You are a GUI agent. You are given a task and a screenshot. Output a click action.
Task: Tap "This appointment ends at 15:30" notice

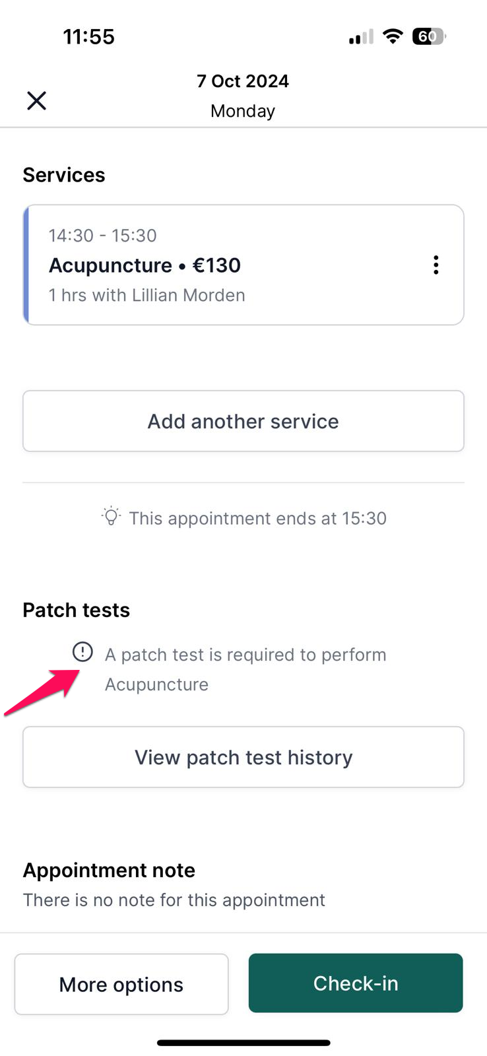point(257,518)
